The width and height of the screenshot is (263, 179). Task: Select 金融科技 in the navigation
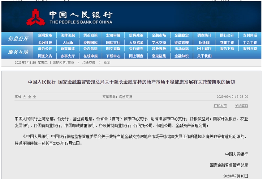[45, 43]
